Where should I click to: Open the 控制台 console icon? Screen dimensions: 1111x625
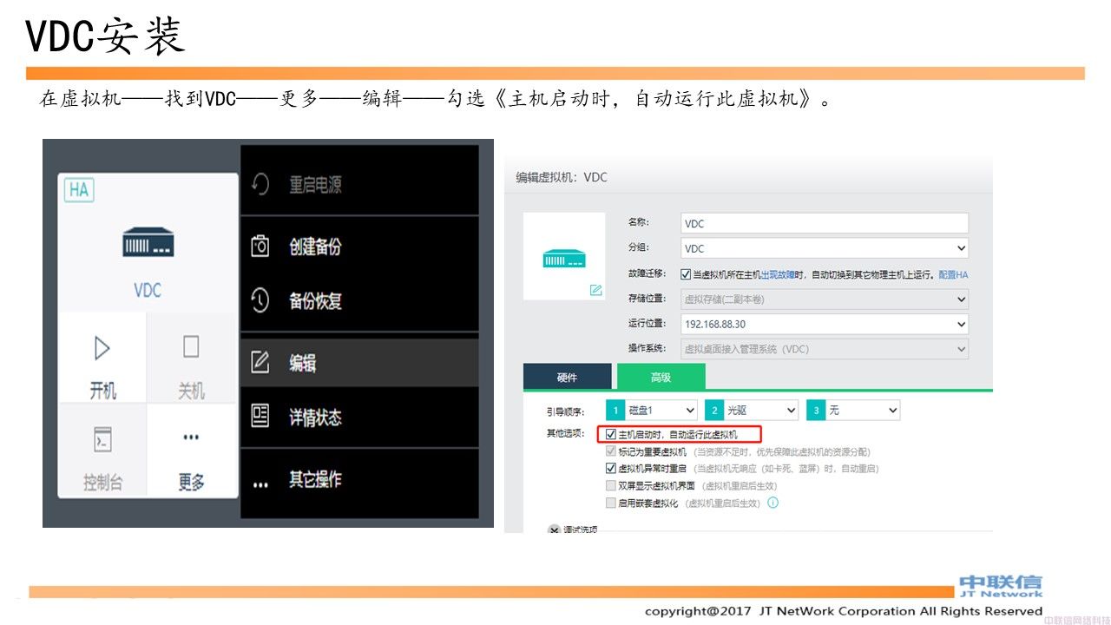[102, 440]
